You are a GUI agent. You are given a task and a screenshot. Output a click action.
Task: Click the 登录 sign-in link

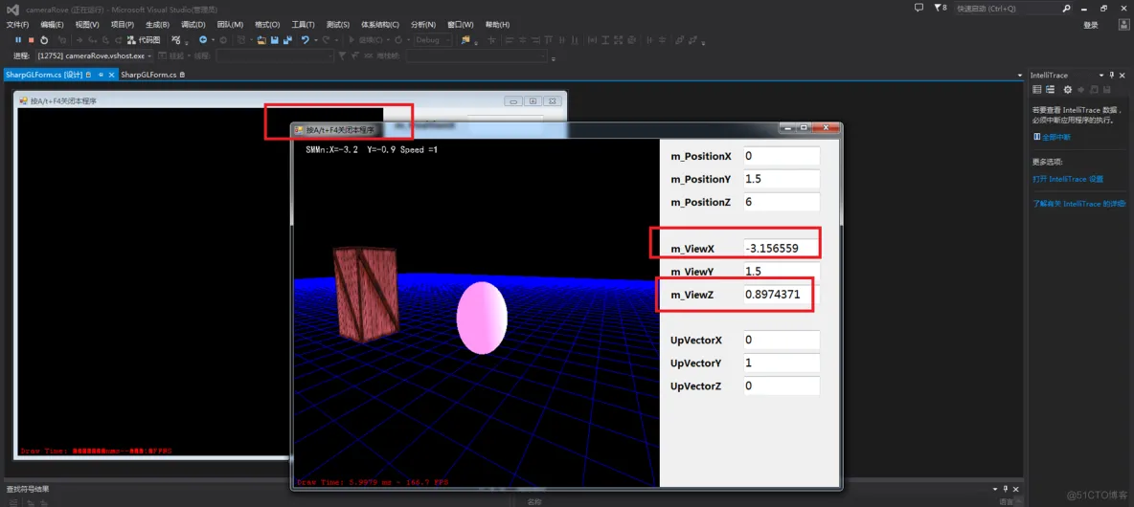pyautogui.click(x=1091, y=25)
